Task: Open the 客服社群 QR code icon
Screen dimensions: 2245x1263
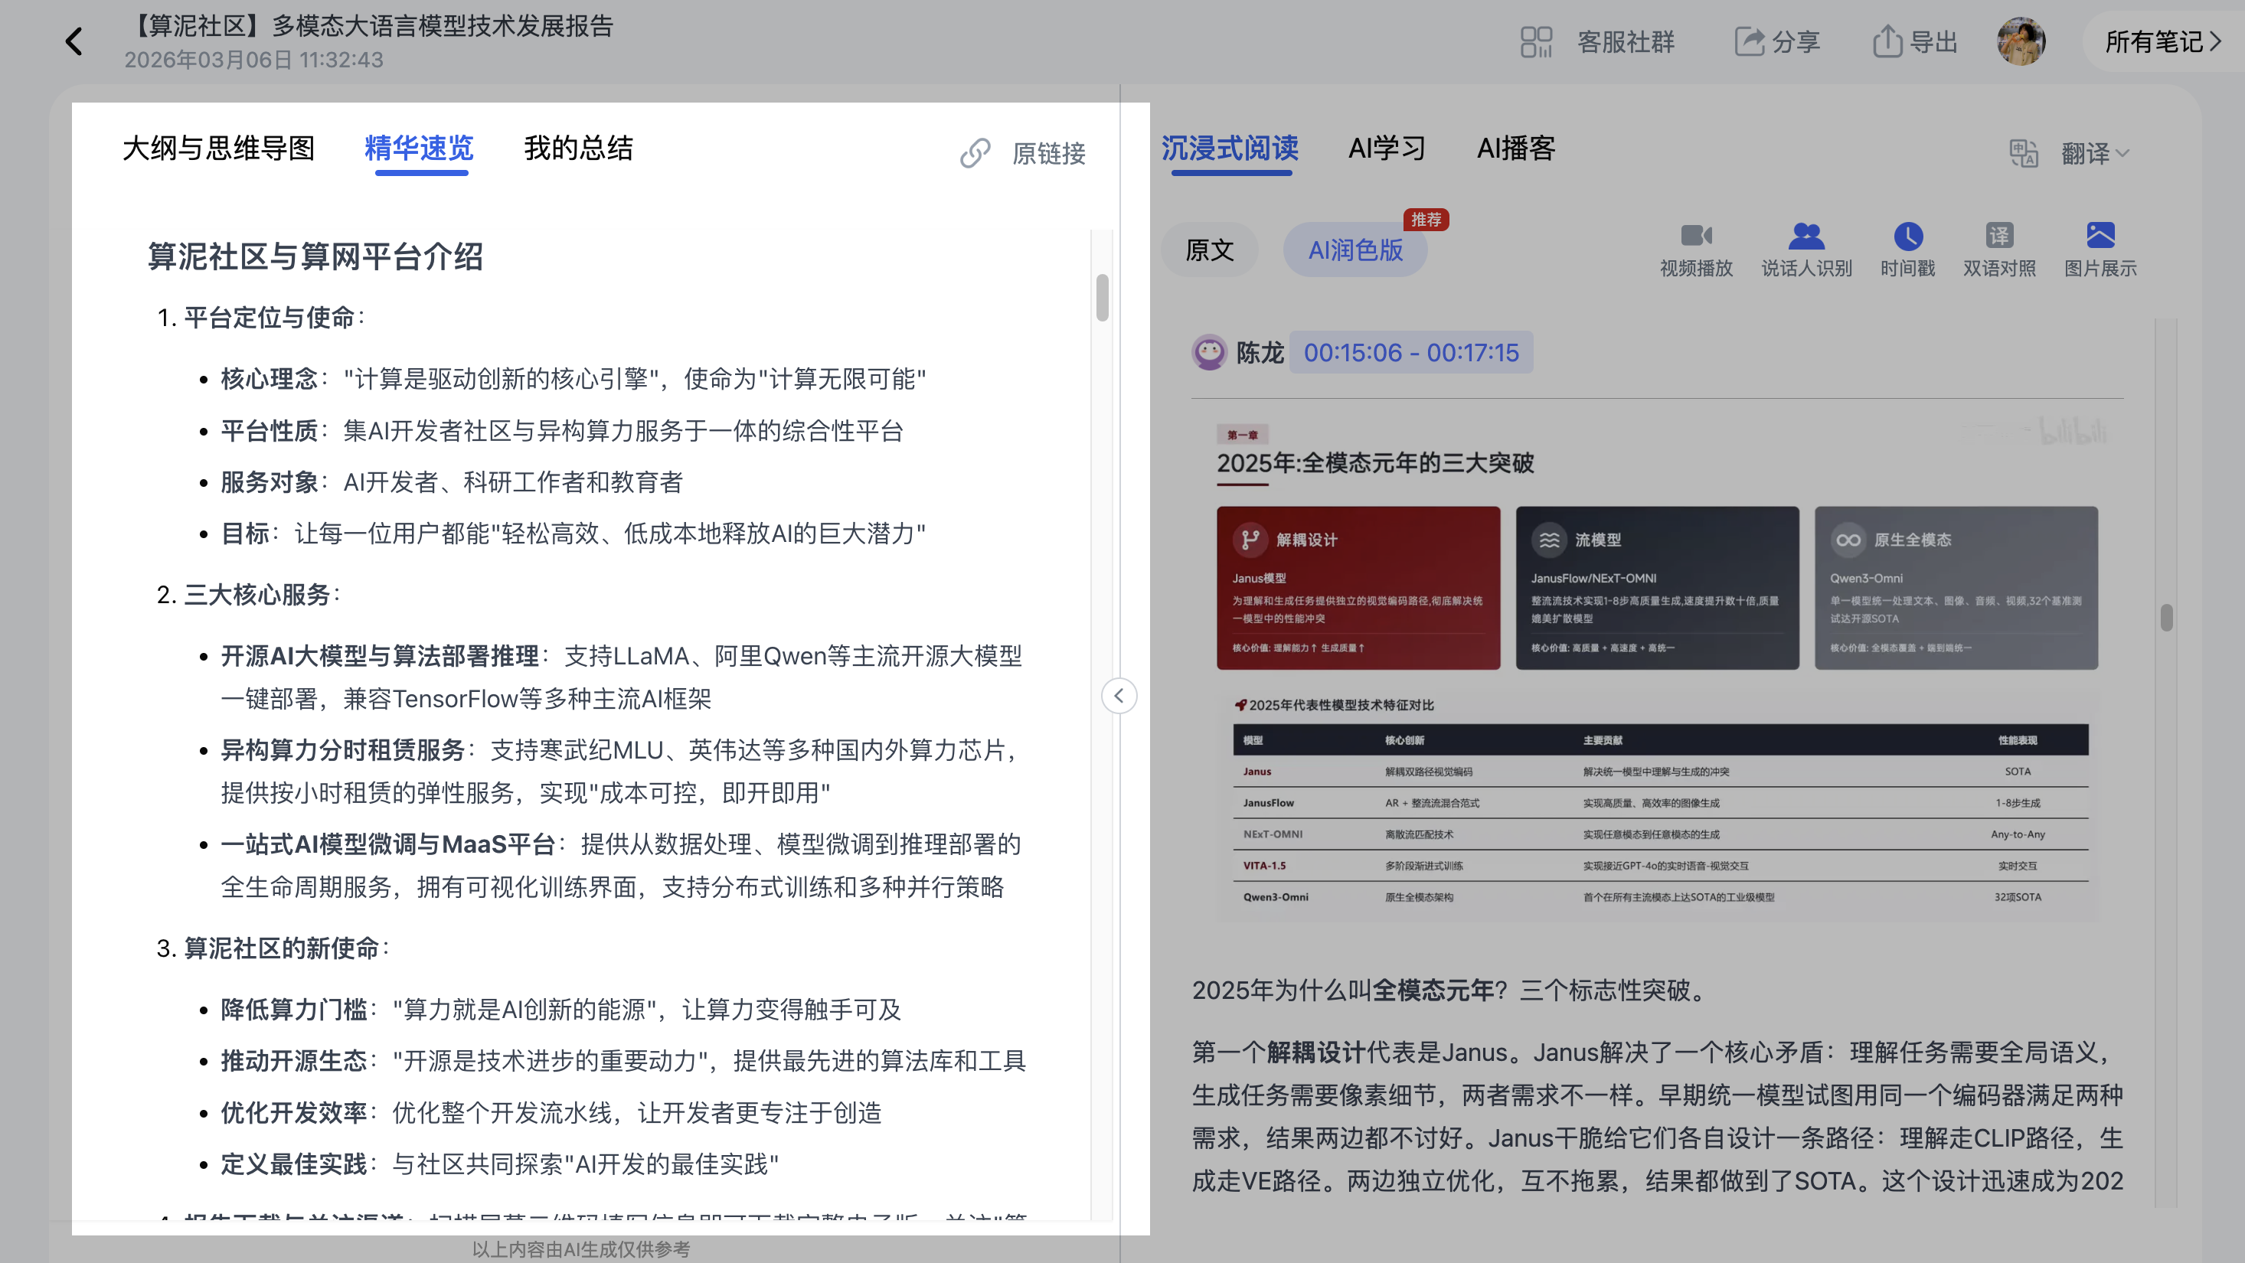Action: (x=1536, y=41)
